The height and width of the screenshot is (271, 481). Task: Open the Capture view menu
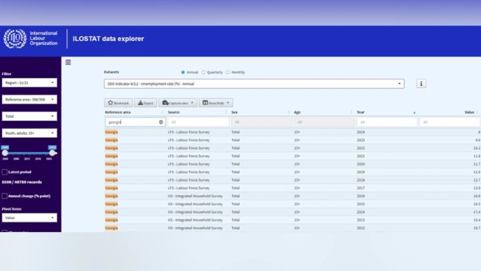[x=178, y=103]
